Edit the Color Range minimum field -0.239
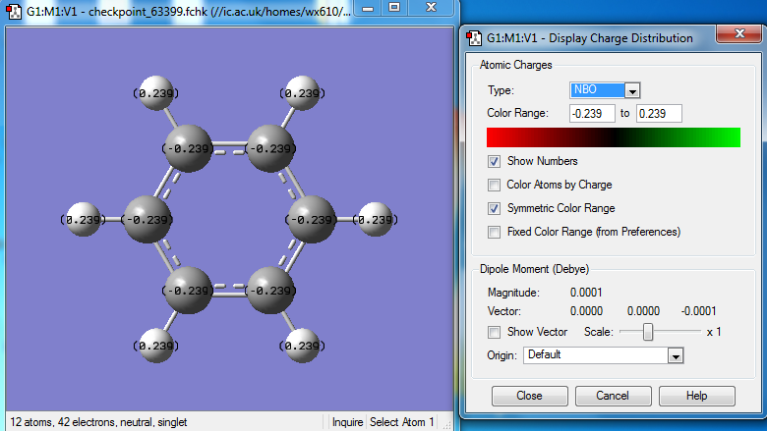The image size is (767, 431). point(592,113)
